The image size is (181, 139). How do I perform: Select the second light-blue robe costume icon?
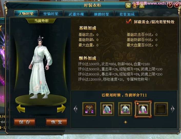(107, 109)
